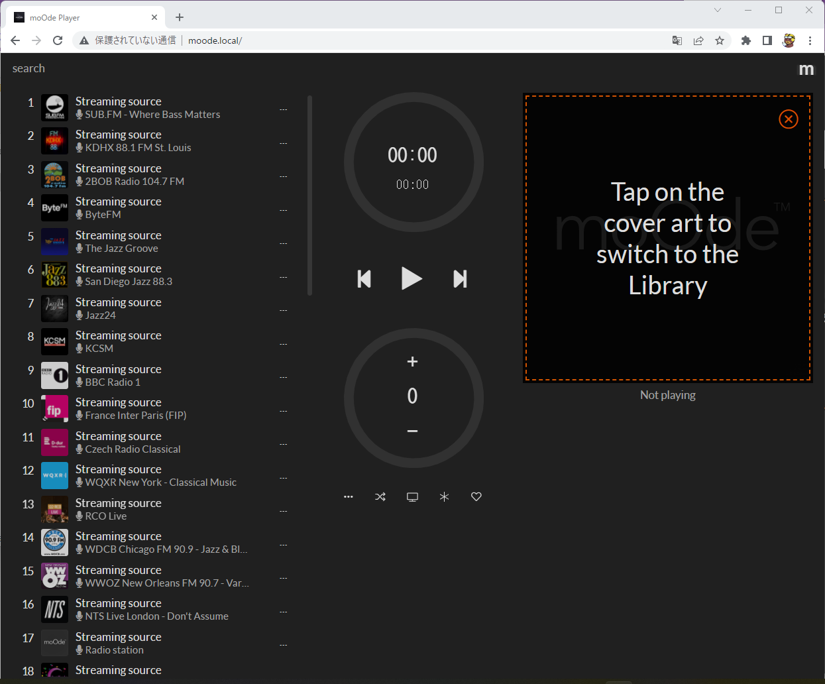Open the translate page icon

click(x=677, y=40)
